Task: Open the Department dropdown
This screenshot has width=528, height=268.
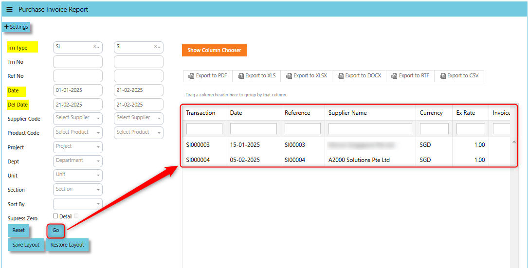Action: pyautogui.click(x=78, y=161)
